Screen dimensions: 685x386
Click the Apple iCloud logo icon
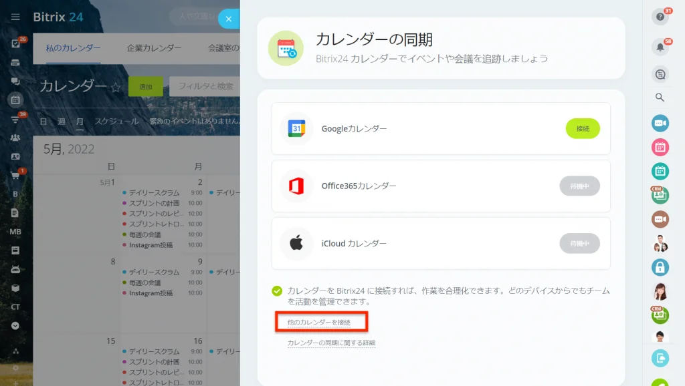coord(296,243)
